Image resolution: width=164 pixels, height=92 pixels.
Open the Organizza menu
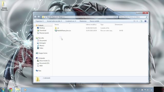tap(39, 21)
